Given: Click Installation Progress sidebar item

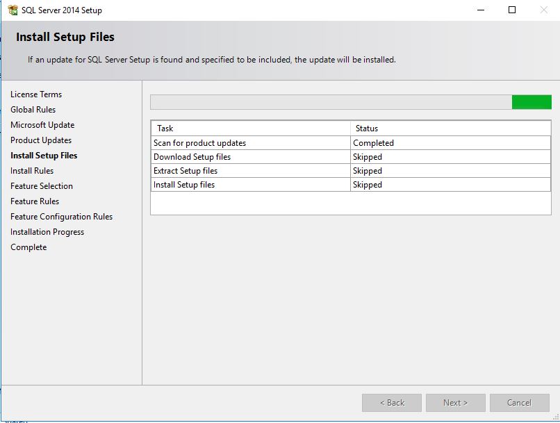Looking at the screenshot, I should pos(47,232).
